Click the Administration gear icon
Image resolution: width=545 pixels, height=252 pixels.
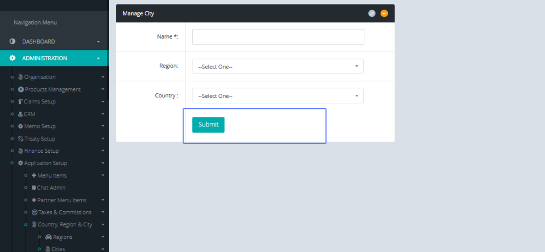tap(12, 58)
